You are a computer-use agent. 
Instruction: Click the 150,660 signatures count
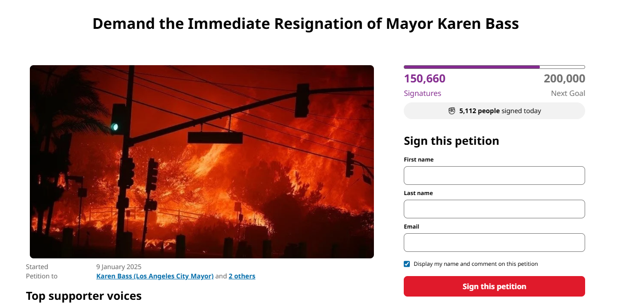(424, 79)
